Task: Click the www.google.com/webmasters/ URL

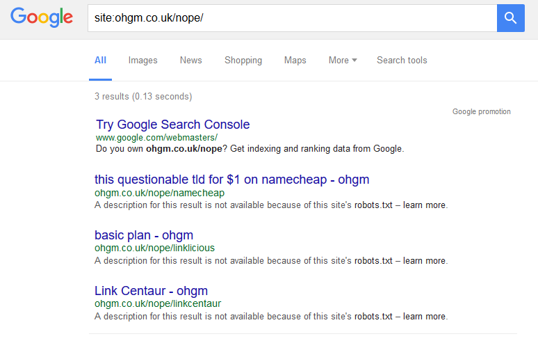Action: tap(157, 138)
